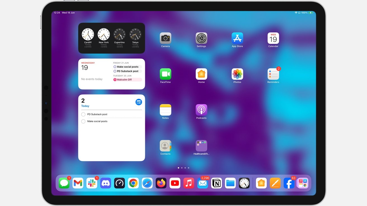
Task: Open the Podcasts app
Action: click(x=201, y=110)
